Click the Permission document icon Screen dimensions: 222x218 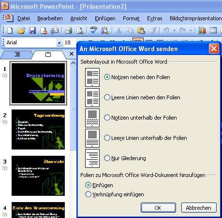[x=44, y=30]
